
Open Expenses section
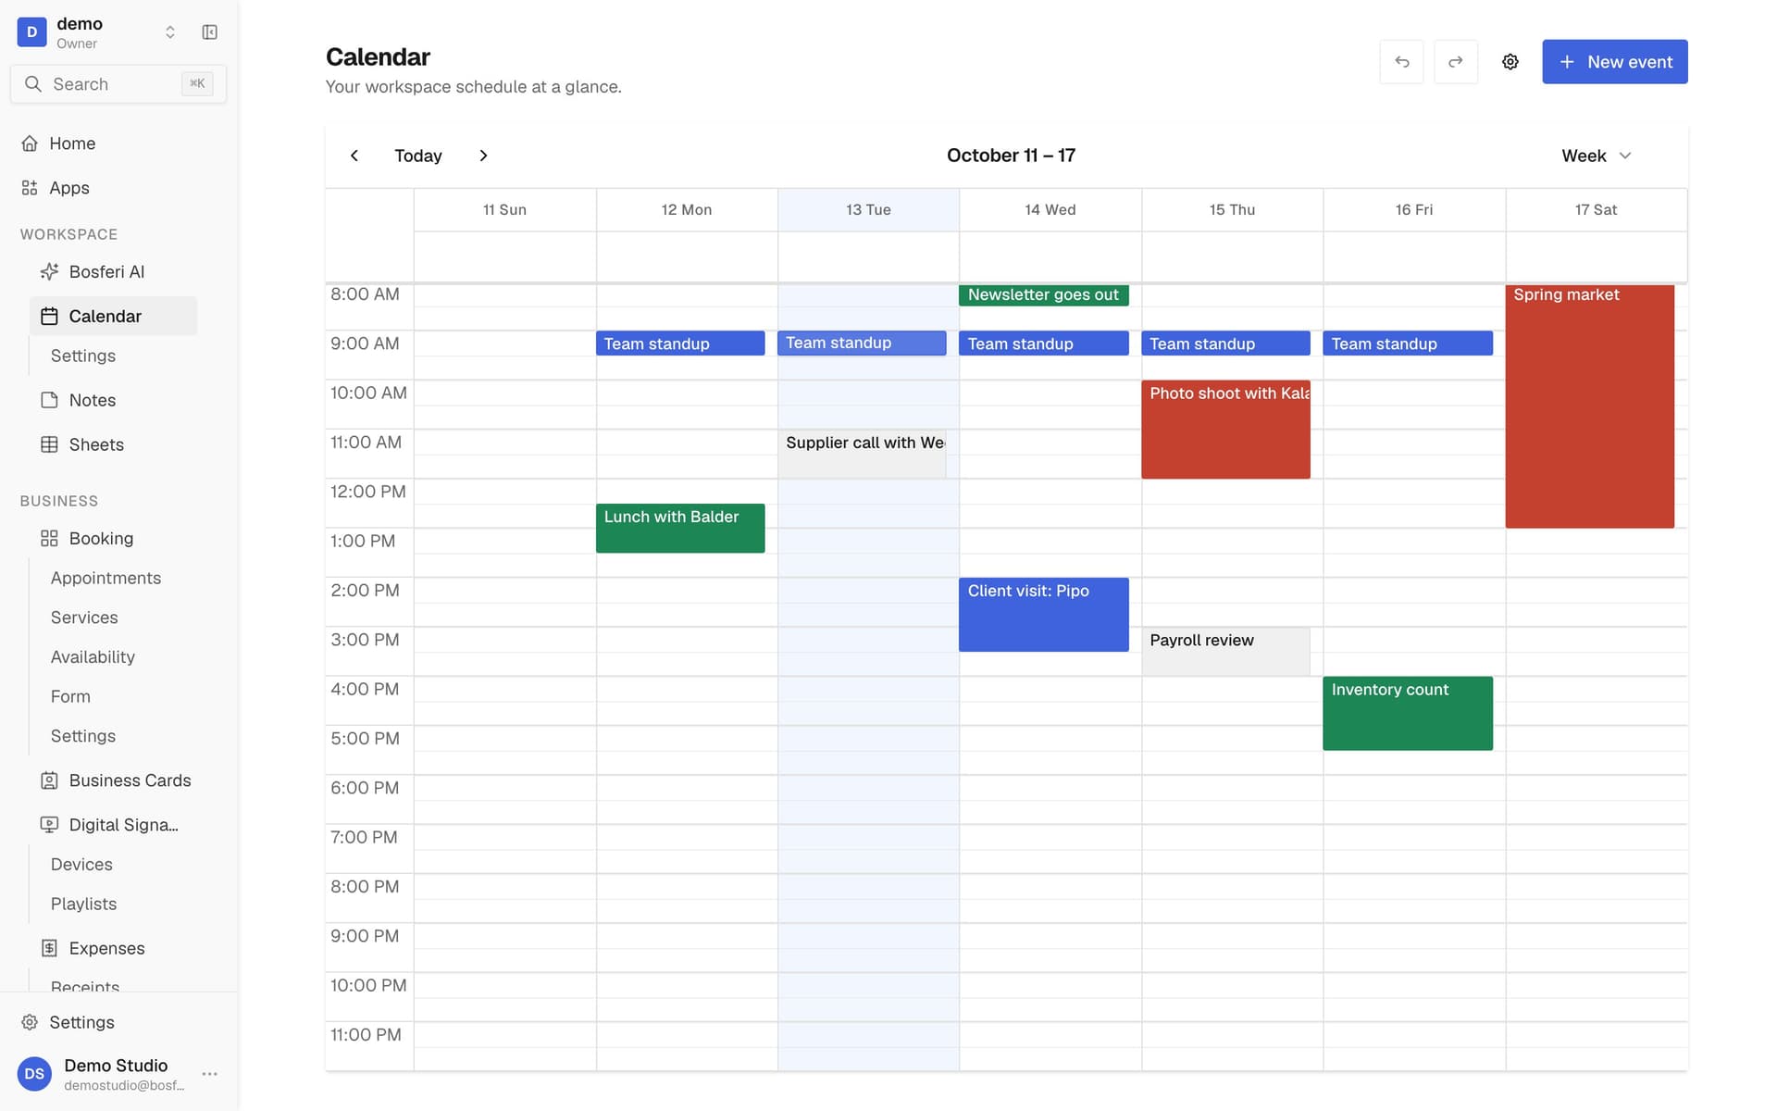113,948
